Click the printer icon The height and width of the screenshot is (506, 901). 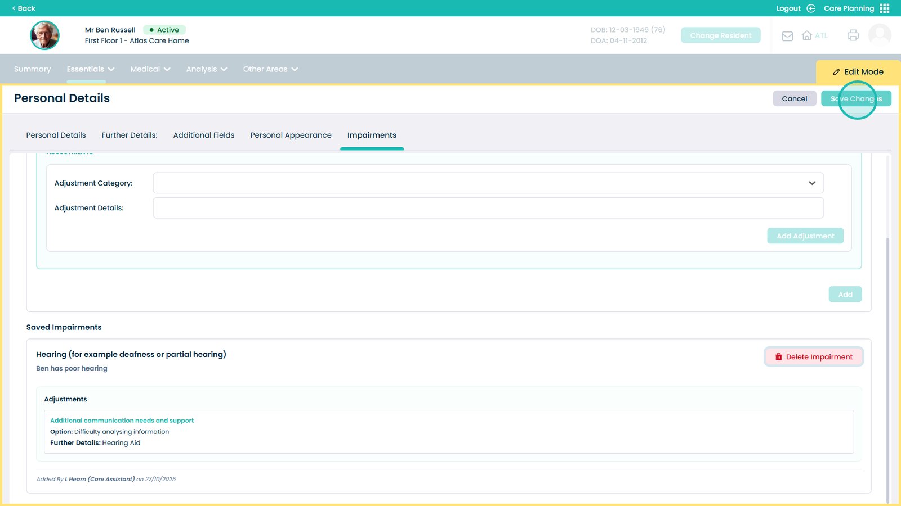[x=853, y=35]
